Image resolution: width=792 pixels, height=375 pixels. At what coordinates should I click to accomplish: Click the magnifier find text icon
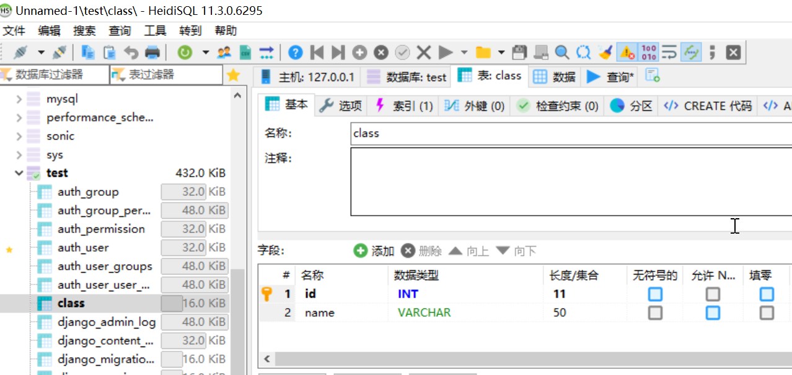[562, 53]
